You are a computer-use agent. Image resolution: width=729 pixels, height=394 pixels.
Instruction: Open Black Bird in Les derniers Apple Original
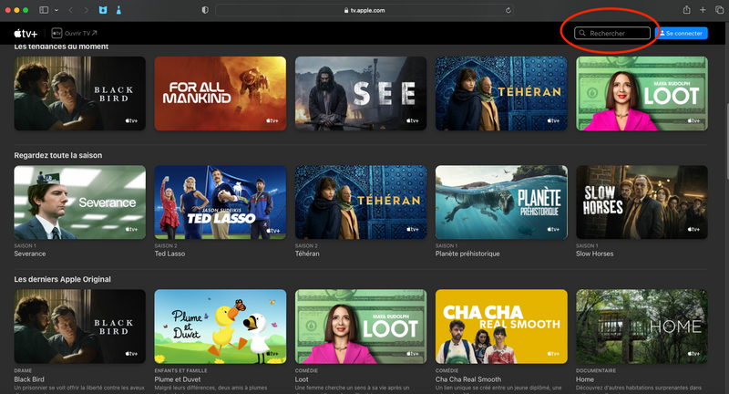[x=79, y=327]
